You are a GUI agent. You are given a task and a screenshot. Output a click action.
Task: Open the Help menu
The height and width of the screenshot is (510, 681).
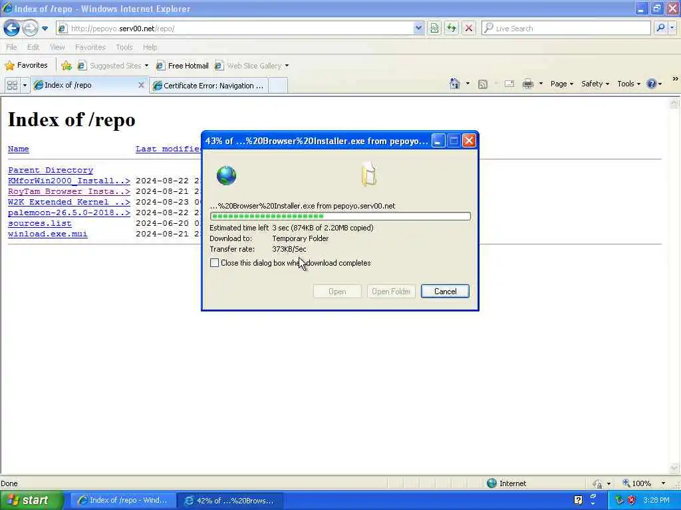coord(150,47)
